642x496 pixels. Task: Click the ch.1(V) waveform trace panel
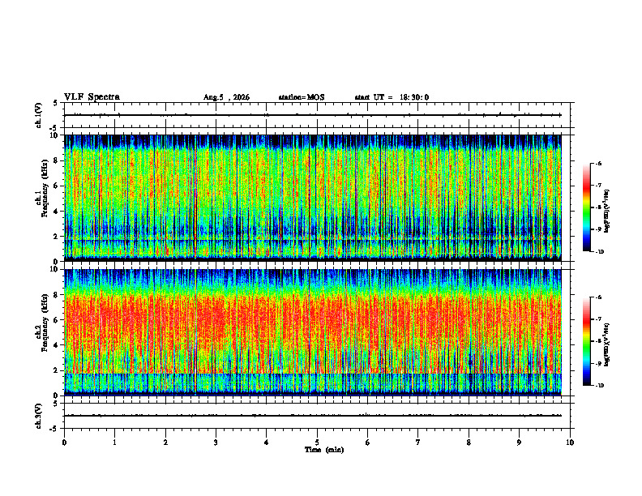317,115
